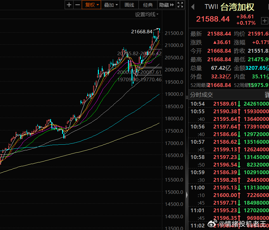This screenshot has height=230, width=269.
Task: Select the 画线 drawing tool button
Action: (x=129, y=5)
